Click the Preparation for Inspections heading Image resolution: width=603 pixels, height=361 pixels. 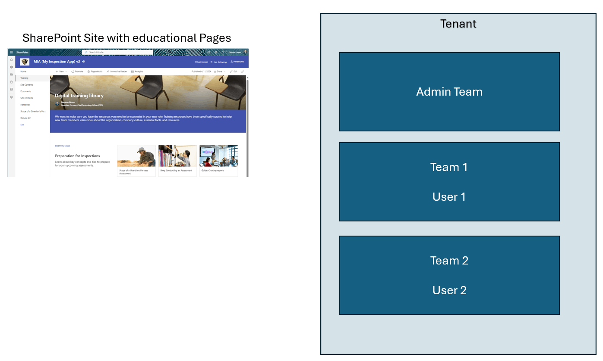[x=77, y=156]
